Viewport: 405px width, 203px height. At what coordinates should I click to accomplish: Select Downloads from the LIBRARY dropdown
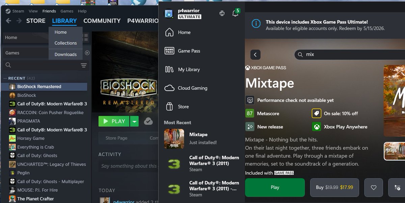[66, 54]
